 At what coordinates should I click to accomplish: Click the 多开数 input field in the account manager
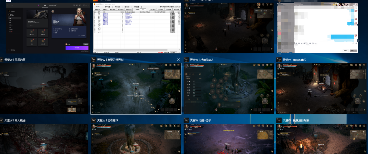coord(144,10)
